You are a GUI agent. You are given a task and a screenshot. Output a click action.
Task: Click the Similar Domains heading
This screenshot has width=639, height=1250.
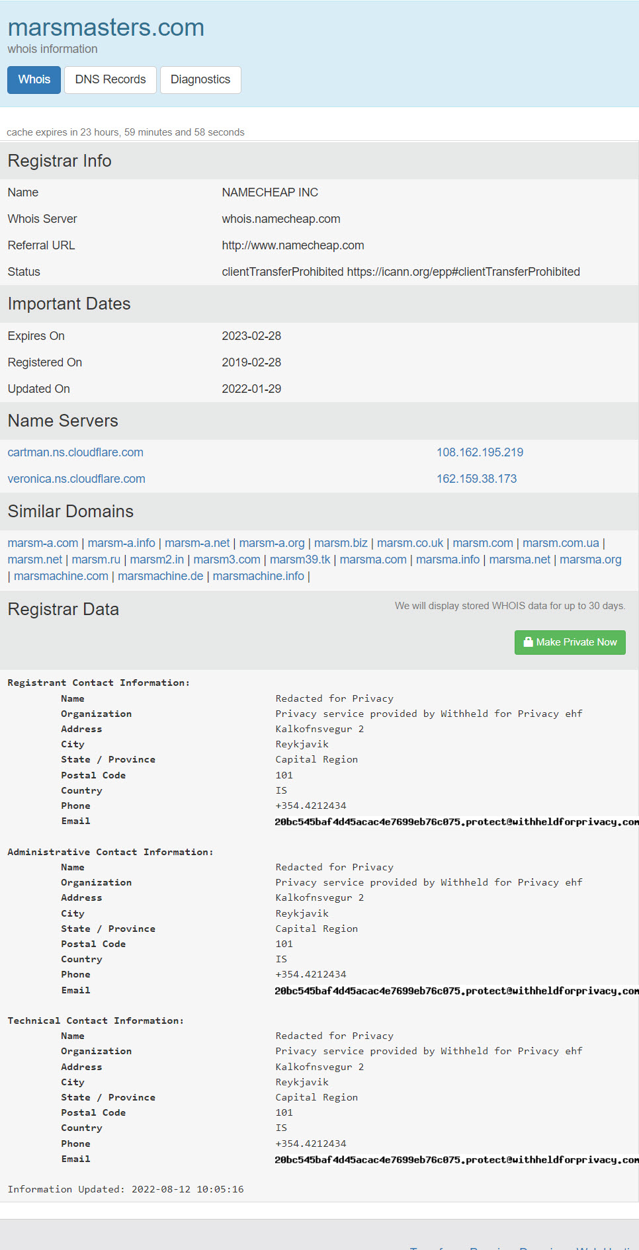pyautogui.click(x=71, y=511)
